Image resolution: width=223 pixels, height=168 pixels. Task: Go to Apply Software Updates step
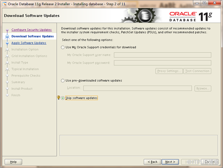pyautogui.click(x=29, y=43)
